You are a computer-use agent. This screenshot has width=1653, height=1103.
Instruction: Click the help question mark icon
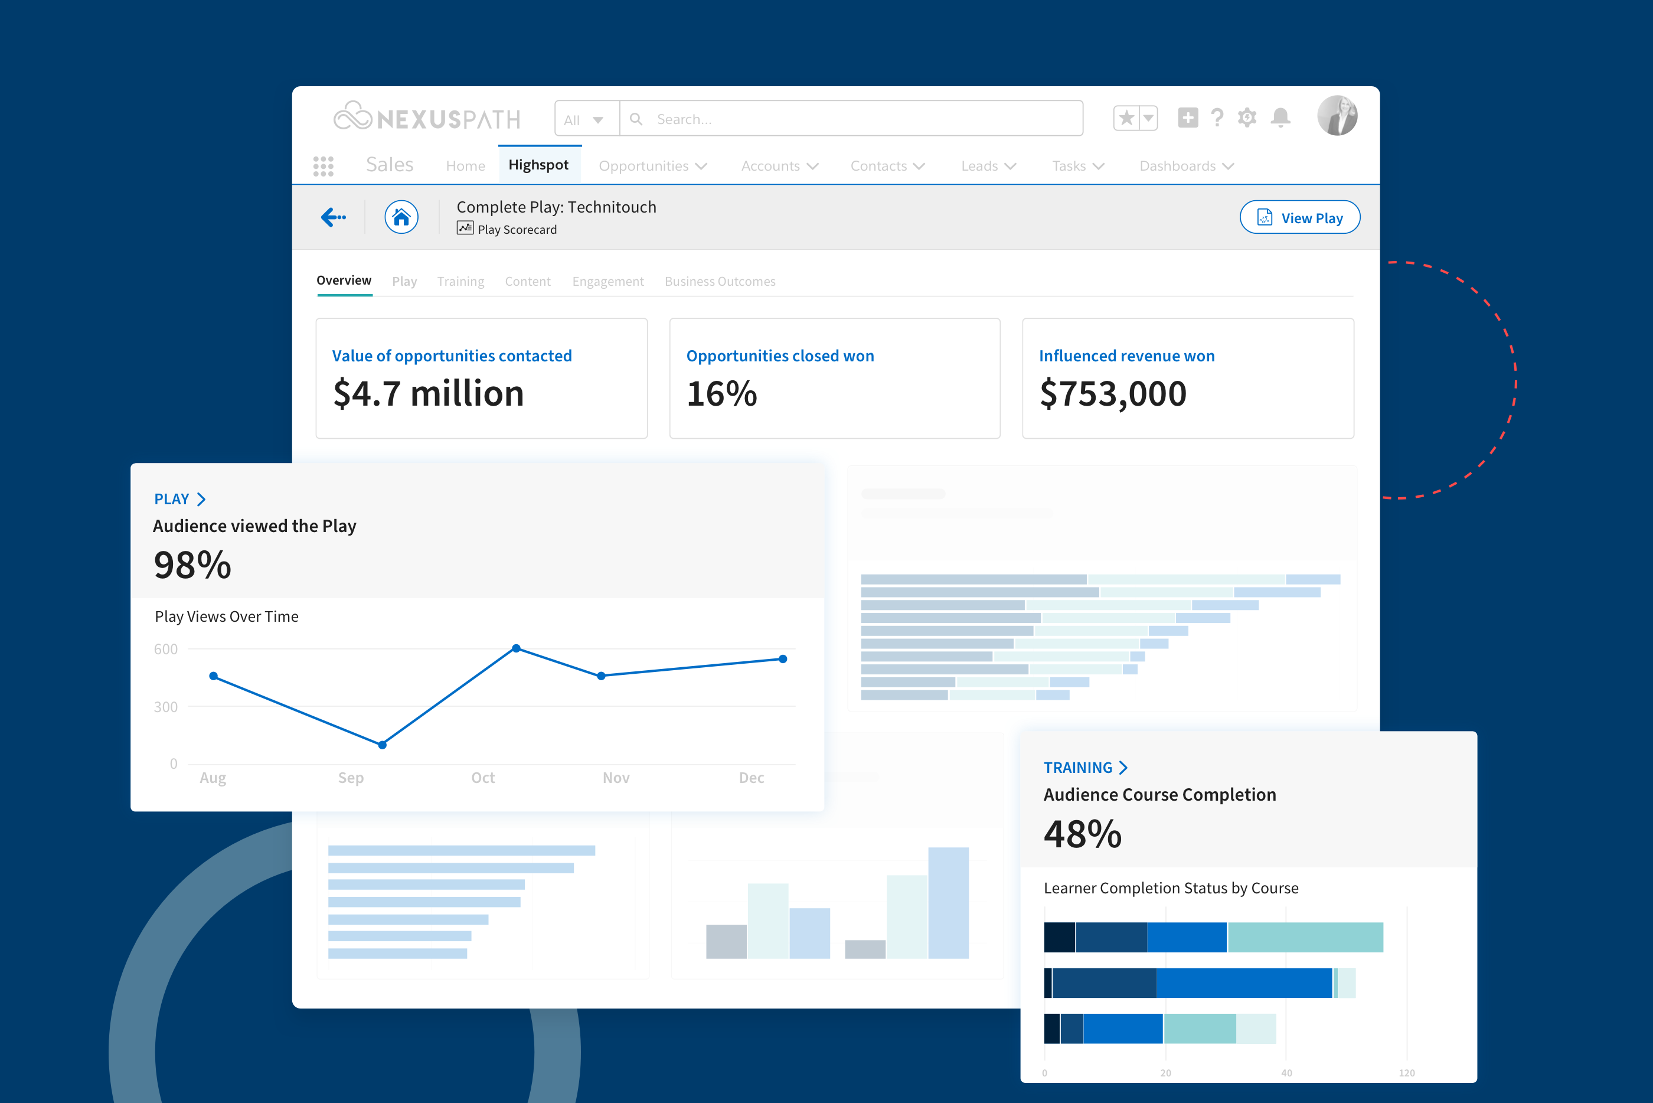click(1218, 118)
